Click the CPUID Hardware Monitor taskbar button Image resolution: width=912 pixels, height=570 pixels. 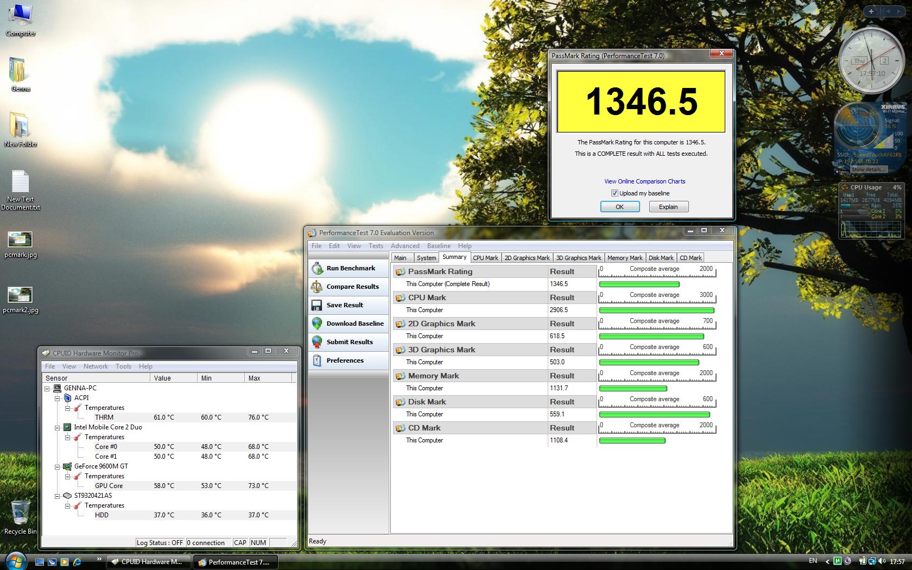(148, 562)
